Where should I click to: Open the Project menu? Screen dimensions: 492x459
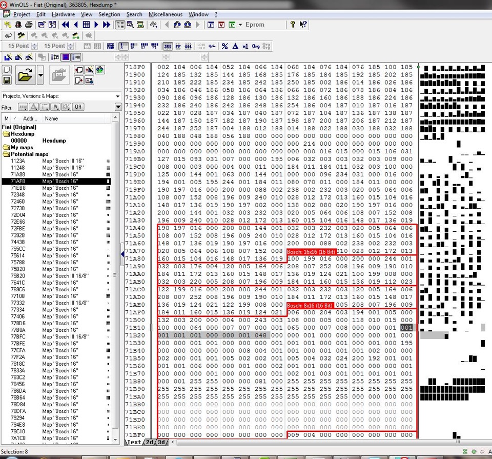[x=22, y=14]
